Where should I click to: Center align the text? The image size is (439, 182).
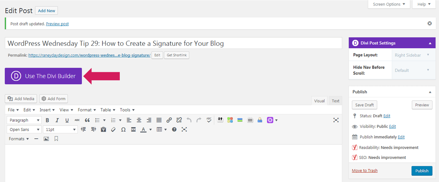139,120
